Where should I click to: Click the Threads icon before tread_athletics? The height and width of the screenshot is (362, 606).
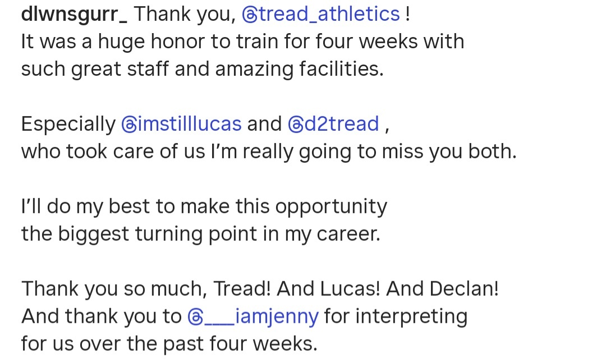click(x=250, y=15)
